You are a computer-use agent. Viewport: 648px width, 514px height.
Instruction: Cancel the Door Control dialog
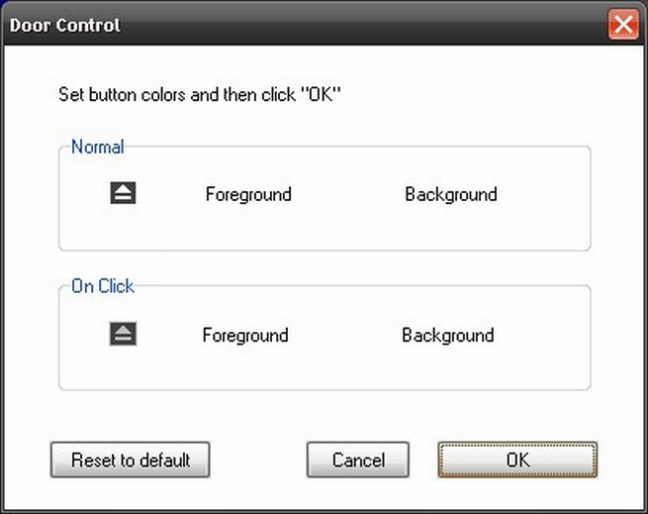(357, 460)
